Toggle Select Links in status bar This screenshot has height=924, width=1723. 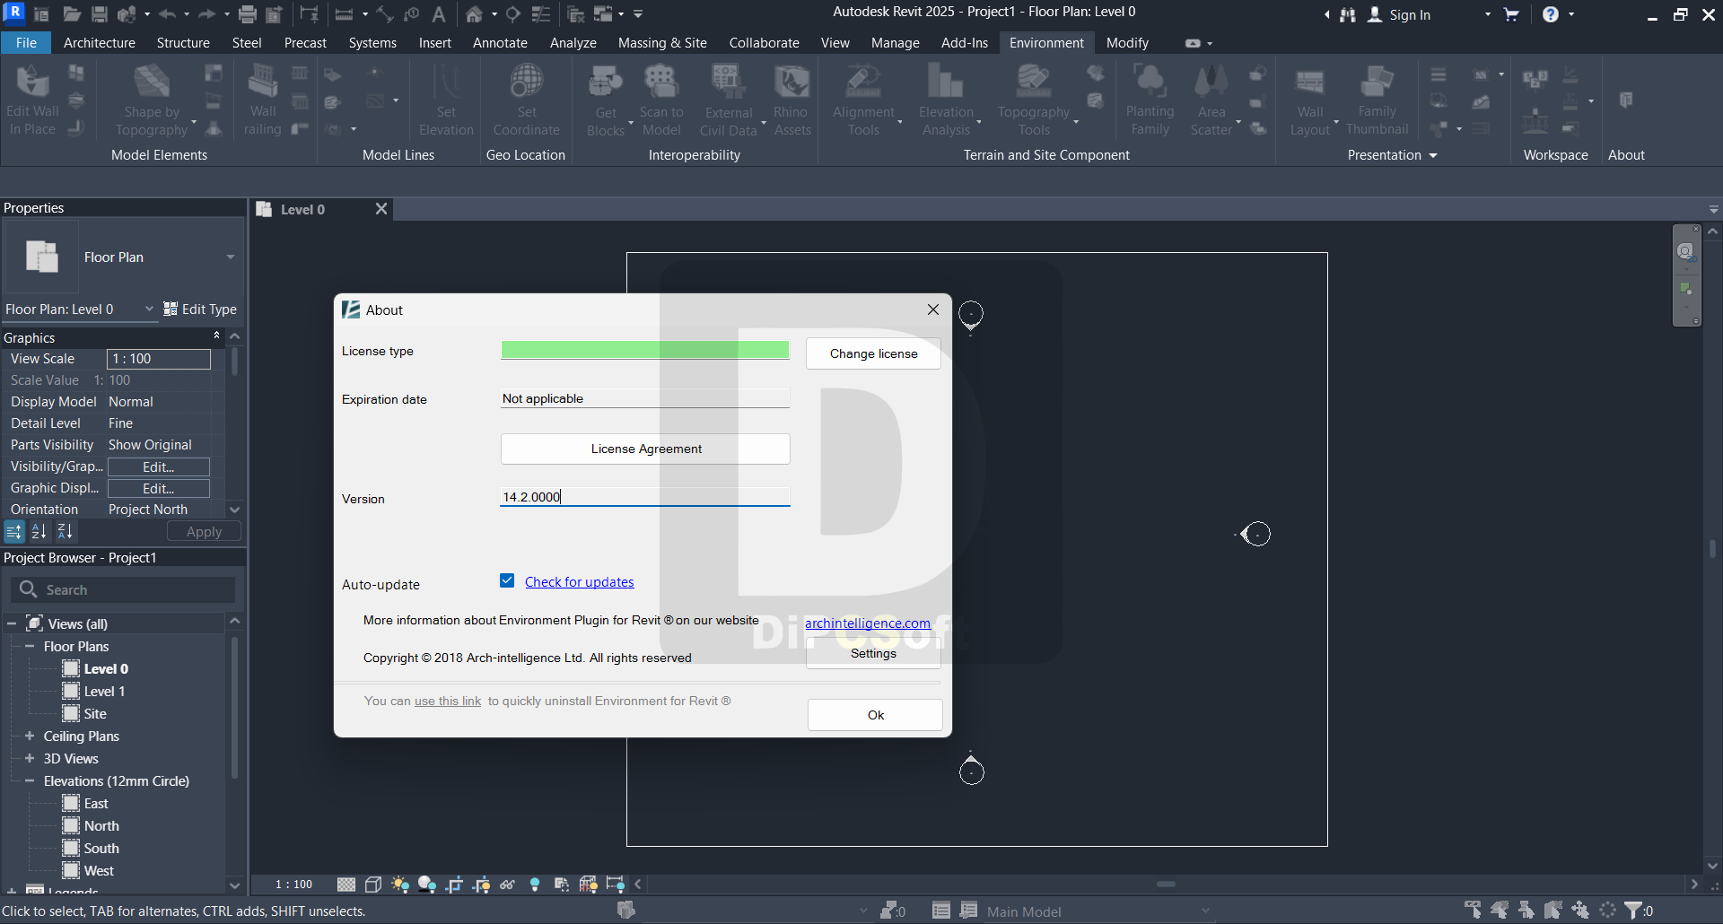(x=1473, y=911)
